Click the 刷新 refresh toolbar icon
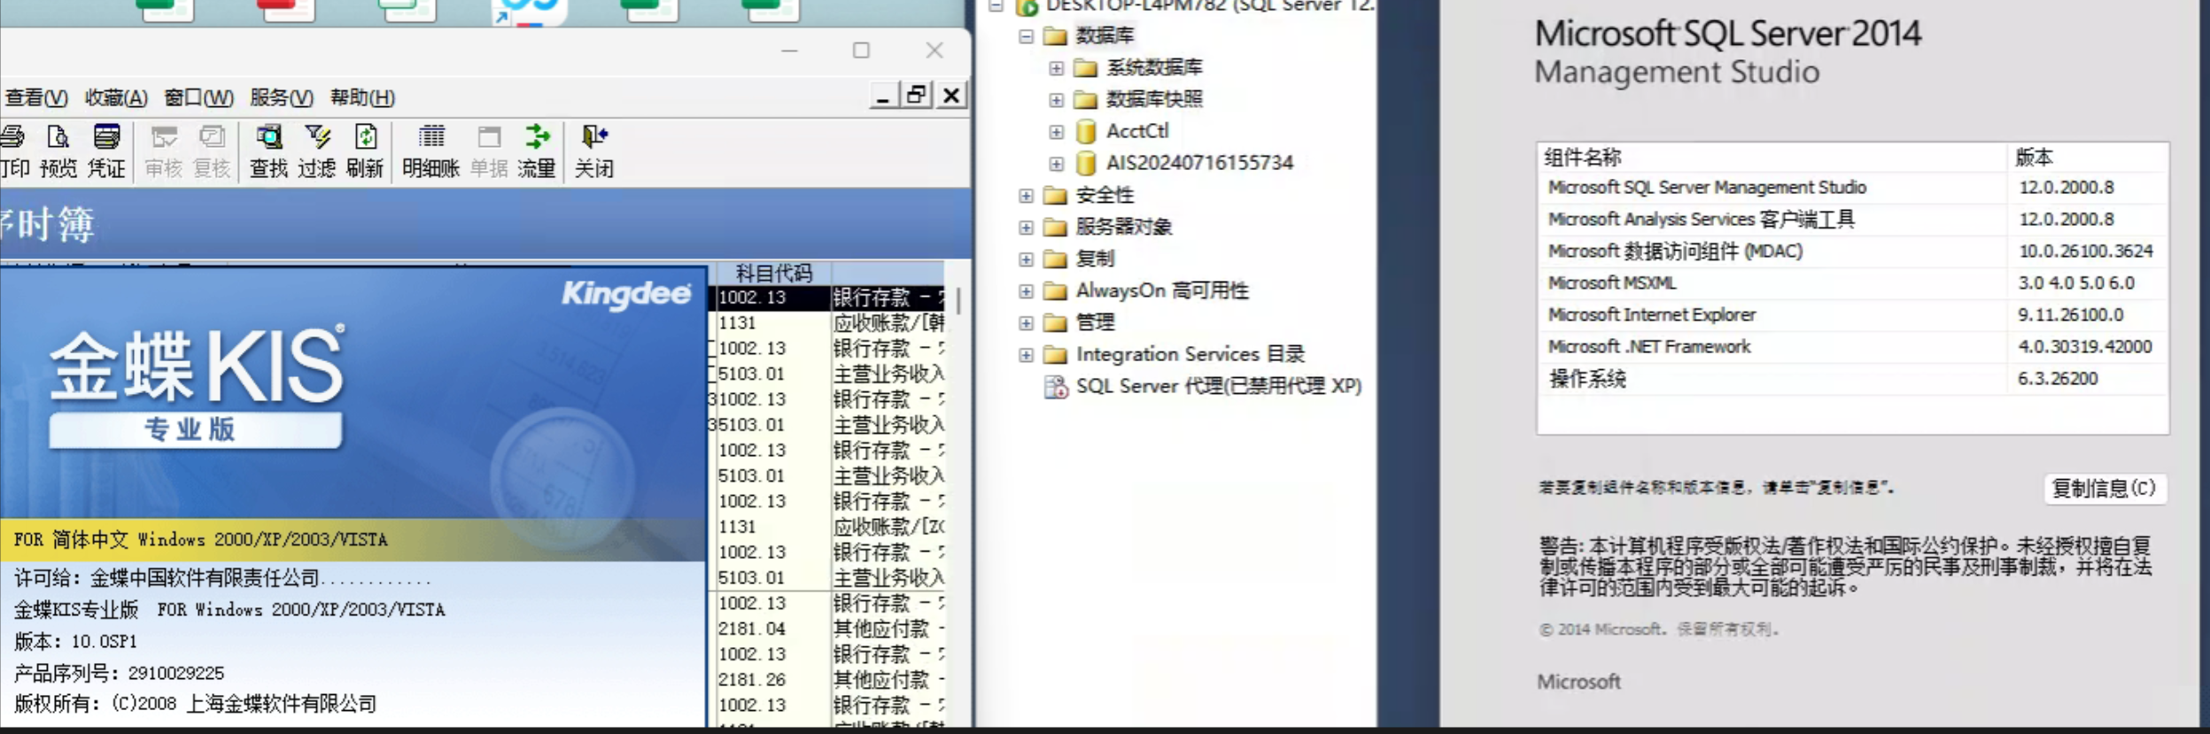 click(365, 151)
